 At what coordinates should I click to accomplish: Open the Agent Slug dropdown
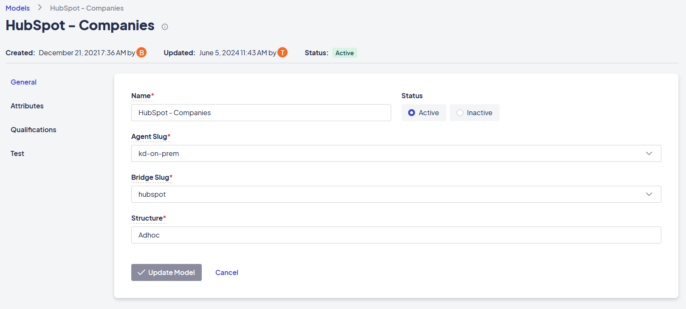396,153
